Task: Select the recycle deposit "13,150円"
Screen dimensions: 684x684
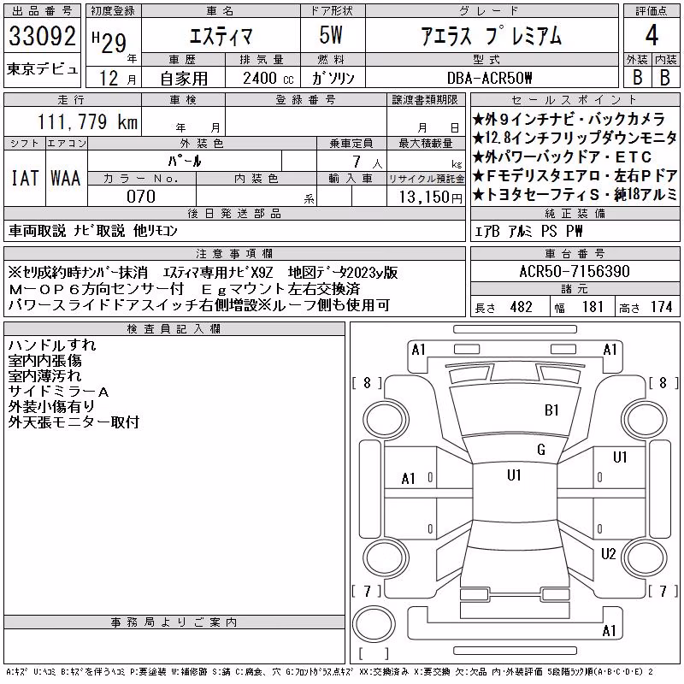Action: click(x=431, y=198)
